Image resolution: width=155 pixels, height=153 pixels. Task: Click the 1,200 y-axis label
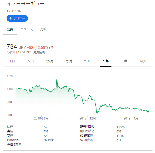pos(11,76)
